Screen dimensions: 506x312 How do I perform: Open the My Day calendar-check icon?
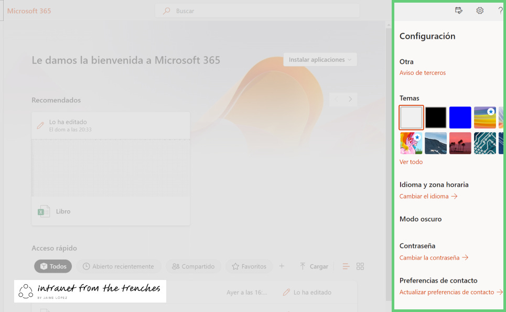(459, 10)
